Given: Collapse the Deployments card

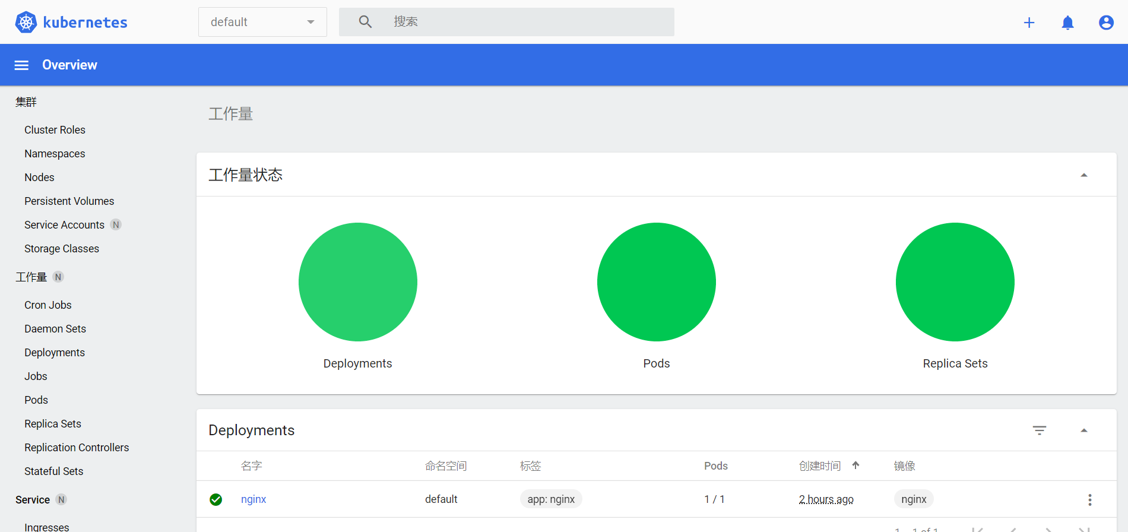Looking at the screenshot, I should click(1083, 430).
